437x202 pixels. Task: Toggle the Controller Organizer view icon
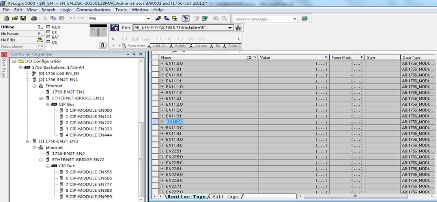pyautogui.click(x=186, y=19)
